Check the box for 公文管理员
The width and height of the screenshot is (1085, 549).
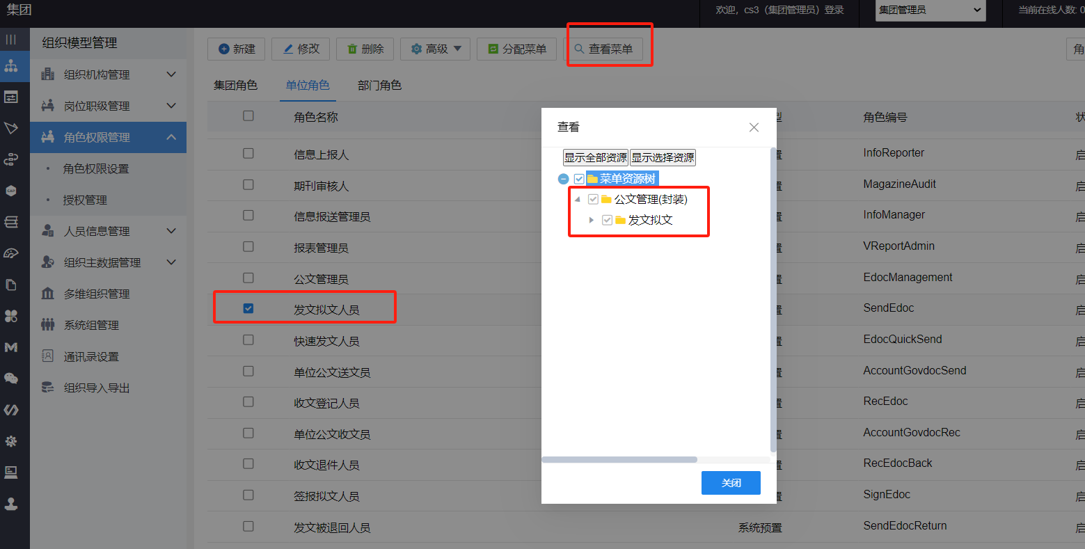248,278
